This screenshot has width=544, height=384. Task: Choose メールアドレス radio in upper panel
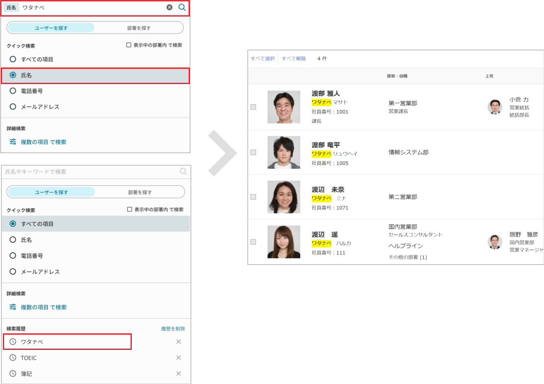click(x=13, y=107)
